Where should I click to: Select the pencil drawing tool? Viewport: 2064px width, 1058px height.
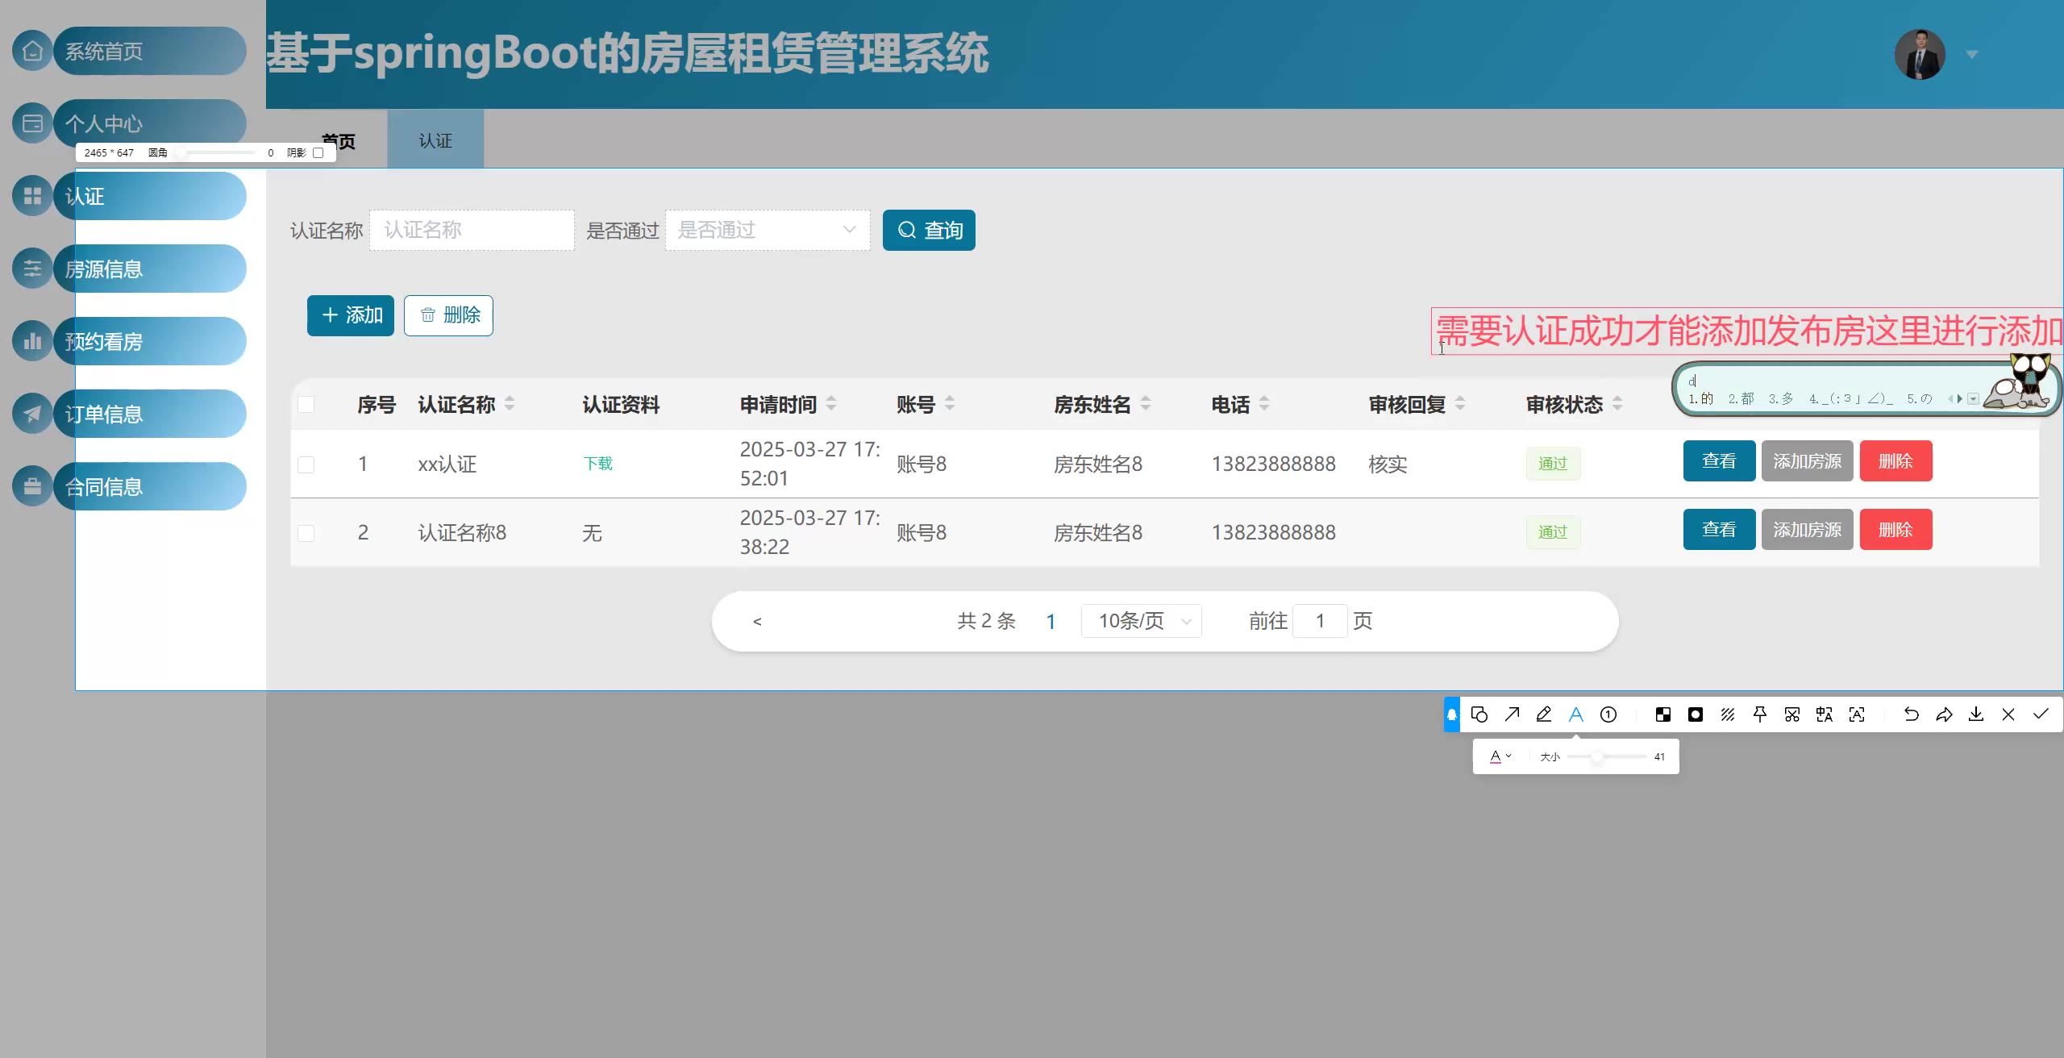tap(1544, 714)
